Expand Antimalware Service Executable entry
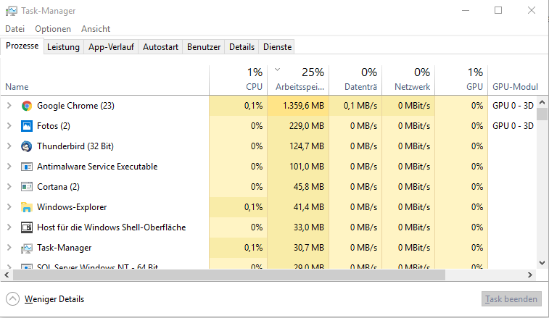The image size is (549, 318). [9, 167]
